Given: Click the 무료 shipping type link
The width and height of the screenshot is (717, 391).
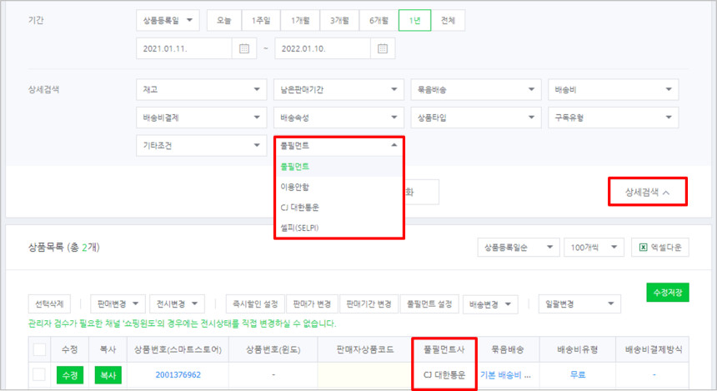Looking at the screenshot, I should [x=578, y=375].
